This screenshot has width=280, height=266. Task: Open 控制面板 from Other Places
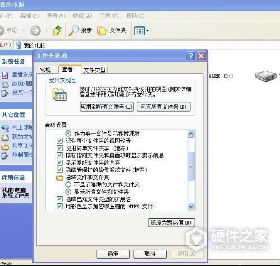tap(17, 155)
